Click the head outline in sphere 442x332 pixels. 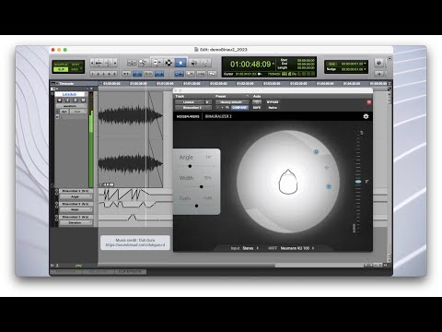pyautogui.click(x=287, y=182)
